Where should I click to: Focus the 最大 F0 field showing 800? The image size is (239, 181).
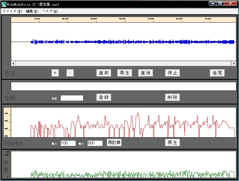[95, 143]
